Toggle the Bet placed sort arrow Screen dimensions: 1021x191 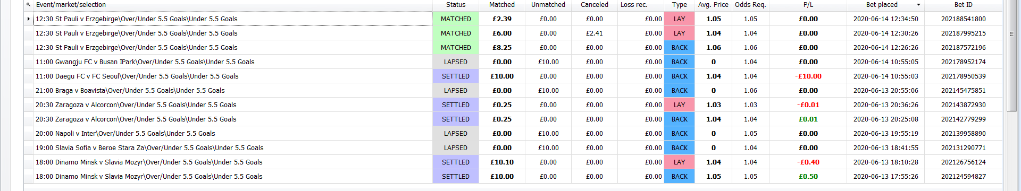pos(918,5)
